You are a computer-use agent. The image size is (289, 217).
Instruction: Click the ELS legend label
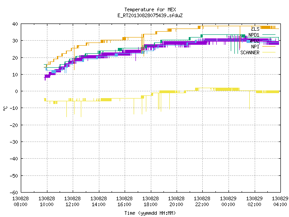255,29
